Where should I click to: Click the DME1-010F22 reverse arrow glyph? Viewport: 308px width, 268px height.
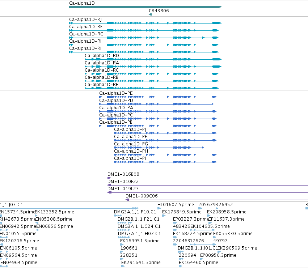pyautogui.click(x=109, y=185)
